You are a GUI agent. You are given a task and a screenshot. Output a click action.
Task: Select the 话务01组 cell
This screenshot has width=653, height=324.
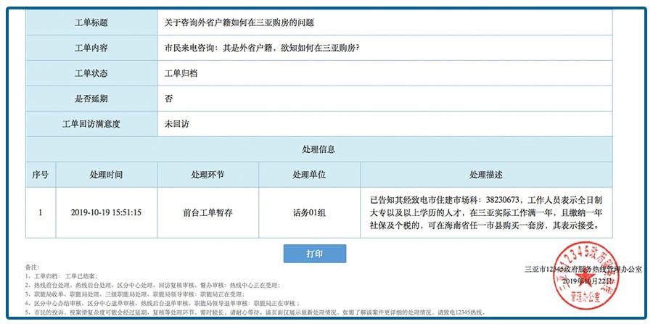tap(309, 212)
